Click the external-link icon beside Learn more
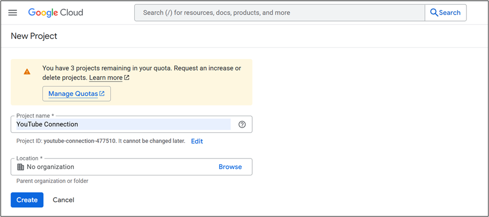The image size is (489, 217). pyautogui.click(x=127, y=78)
